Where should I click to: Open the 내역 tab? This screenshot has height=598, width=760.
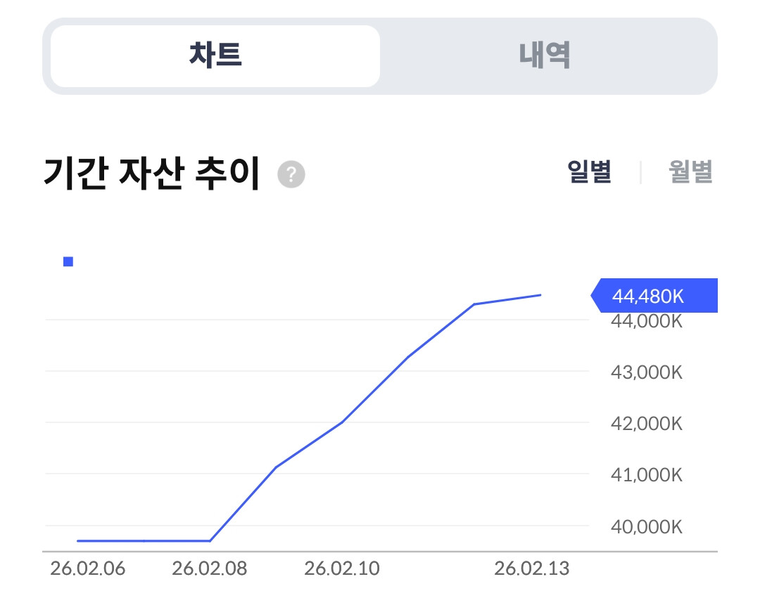[x=545, y=56]
